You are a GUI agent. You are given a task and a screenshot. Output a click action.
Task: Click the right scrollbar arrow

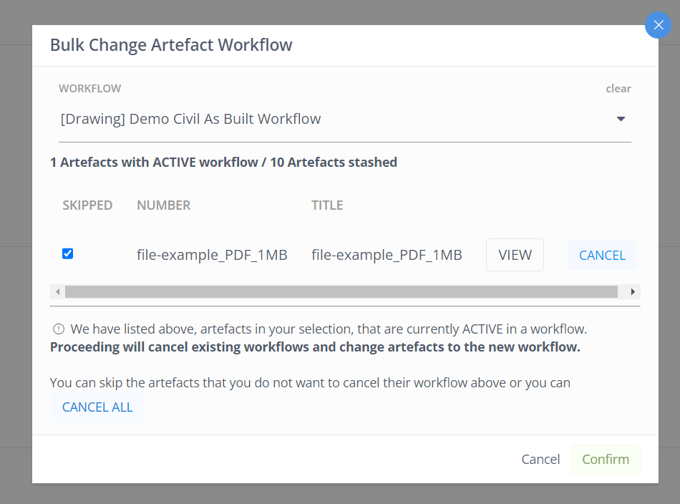click(633, 291)
